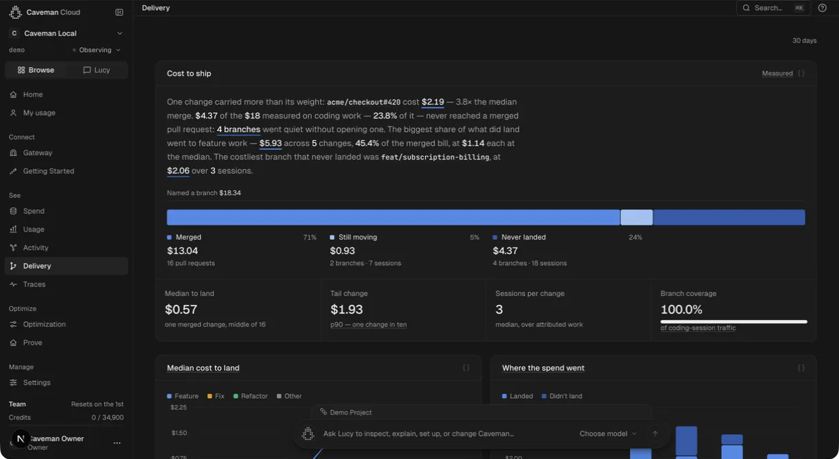Click the Lucy avatar icon in prompt bar

pyautogui.click(x=308, y=434)
